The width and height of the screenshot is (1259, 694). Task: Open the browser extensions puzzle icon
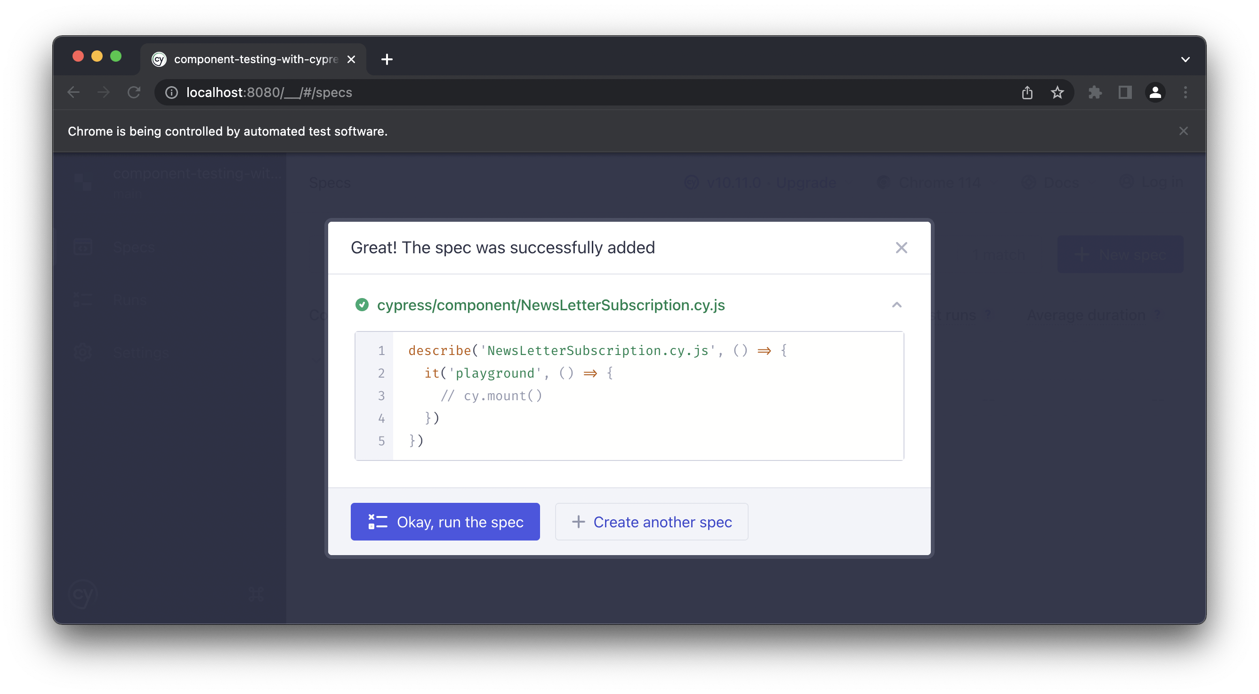(x=1095, y=92)
